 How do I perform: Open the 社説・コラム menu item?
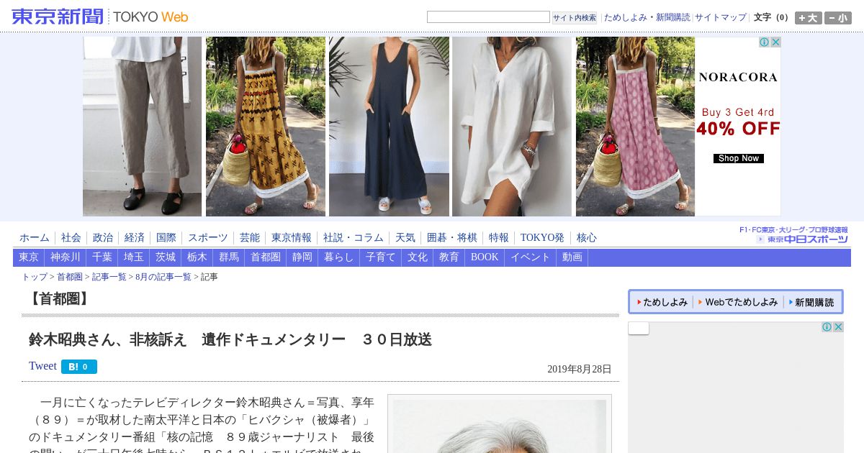tap(354, 238)
